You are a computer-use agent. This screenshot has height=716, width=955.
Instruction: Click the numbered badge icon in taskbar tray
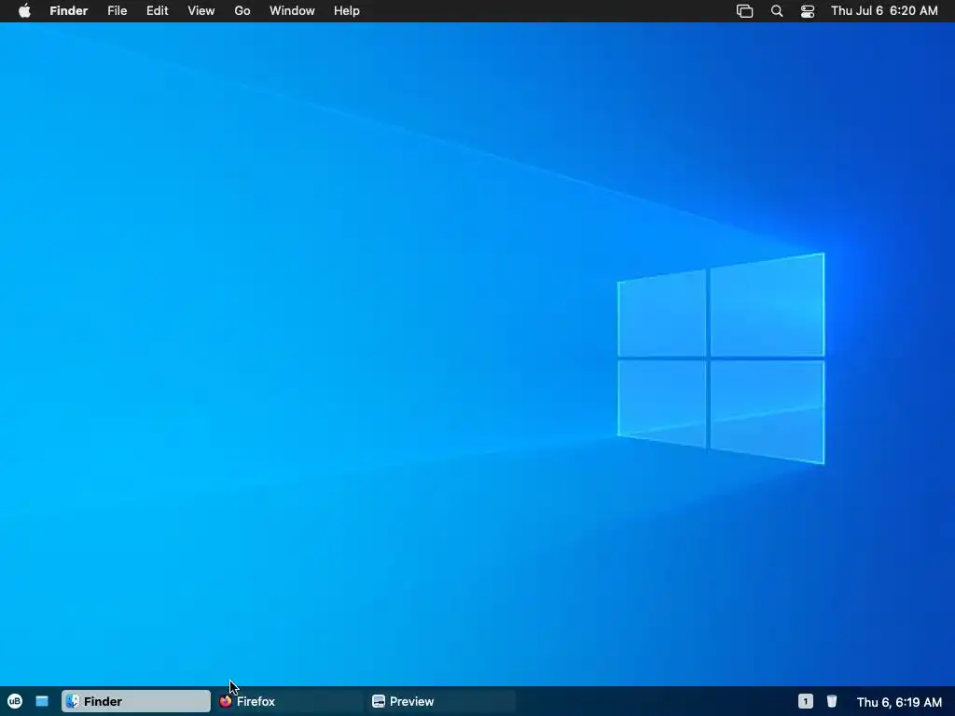tap(806, 701)
